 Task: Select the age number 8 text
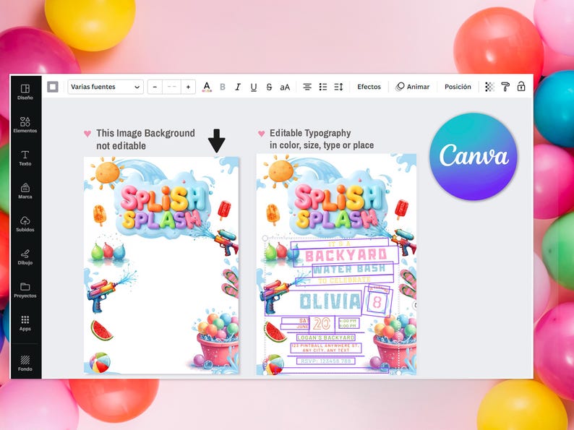coord(377,302)
